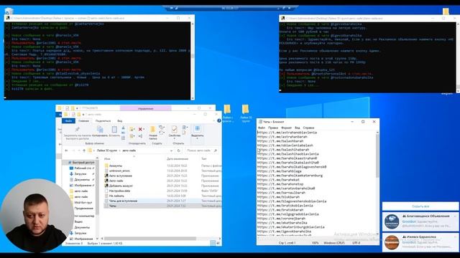Select the Аккаунты folder in the file list

116,166
